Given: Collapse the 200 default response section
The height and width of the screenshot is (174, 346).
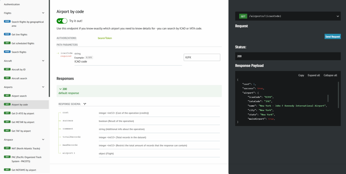Looking at the screenshot, I should [x=60, y=89].
